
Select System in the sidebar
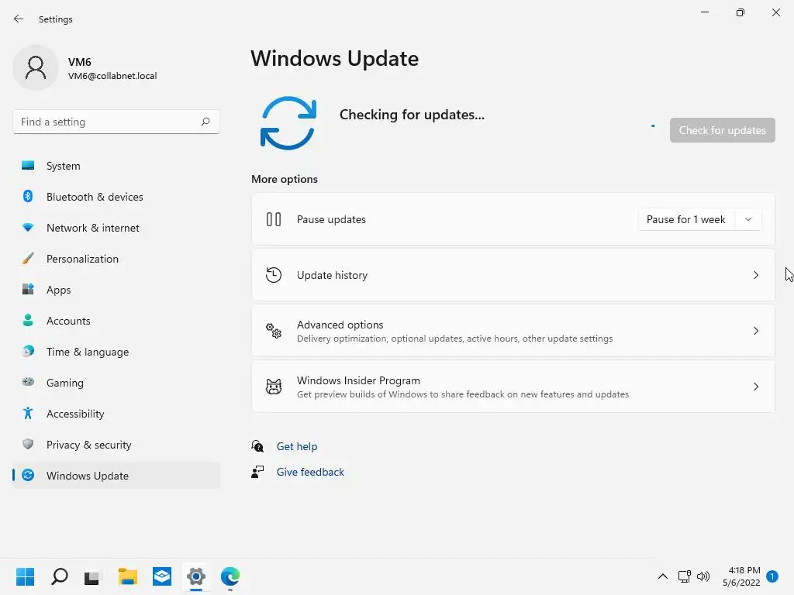[116, 166]
